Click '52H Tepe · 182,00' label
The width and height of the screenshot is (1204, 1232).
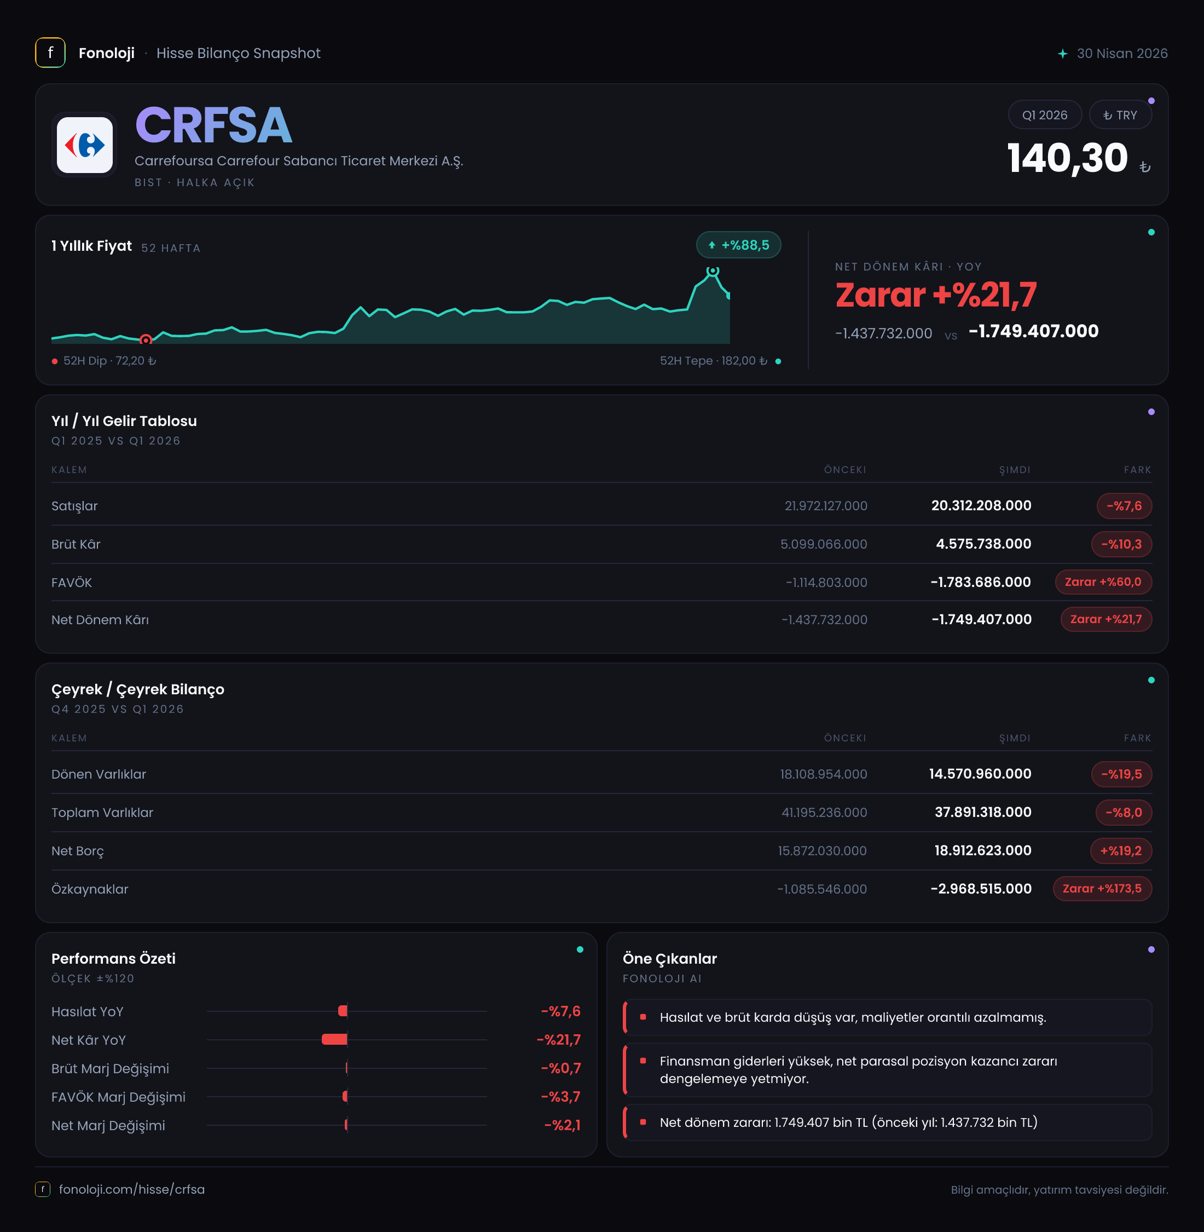(x=713, y=361)
